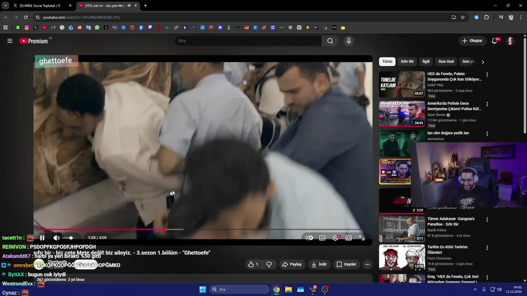Show more filter chips with right arrow
The height and width of the screenshot is (296, 527).
pos(483,62)
